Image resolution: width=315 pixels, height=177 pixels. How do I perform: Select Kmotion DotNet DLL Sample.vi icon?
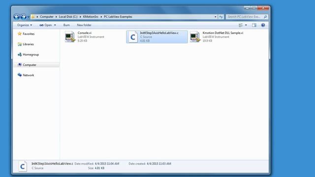click(195, 37)
